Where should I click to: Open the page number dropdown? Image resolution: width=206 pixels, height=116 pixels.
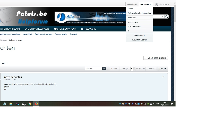pyautogui.click(x=133, y=69)
